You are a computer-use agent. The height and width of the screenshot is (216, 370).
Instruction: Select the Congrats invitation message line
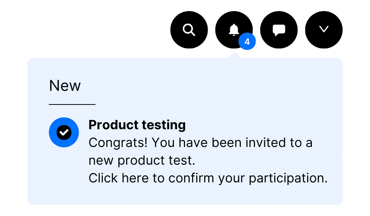click(x=201, y=143)
